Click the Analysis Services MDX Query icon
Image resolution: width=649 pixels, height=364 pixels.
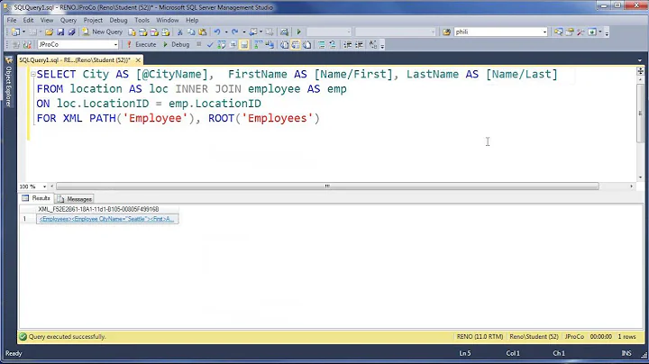coord(142,32)
